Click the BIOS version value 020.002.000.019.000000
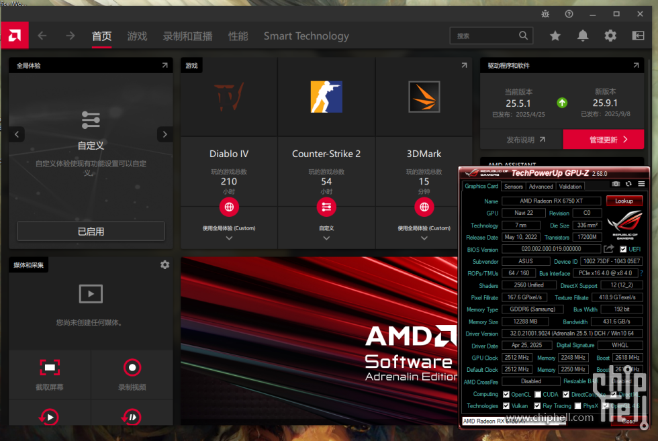 [x=551, y=249]
